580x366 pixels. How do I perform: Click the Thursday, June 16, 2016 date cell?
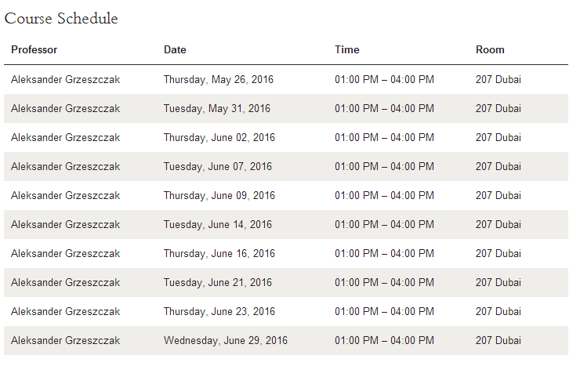pyautogui.click(x=219, y=254)
